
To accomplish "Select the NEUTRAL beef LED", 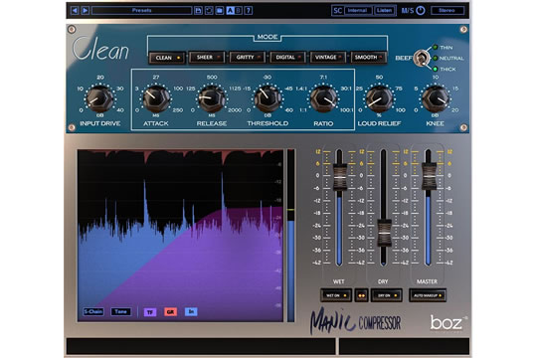I will click(x=435, y=59).
